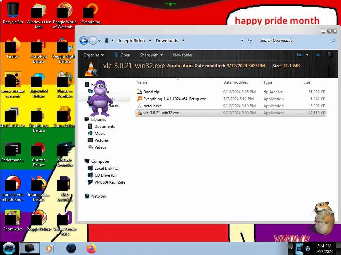Open the taskbar clock showing 3:14 PM
The height and width of the screenshot is (255, 341).
click(x=324, y=249)
